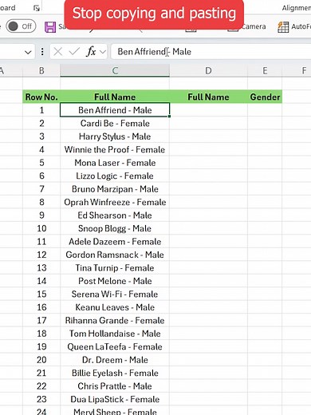311x415 pixels.
Task: Select cell Oprah Winfreeze - Female
Action: click(115, 202)
